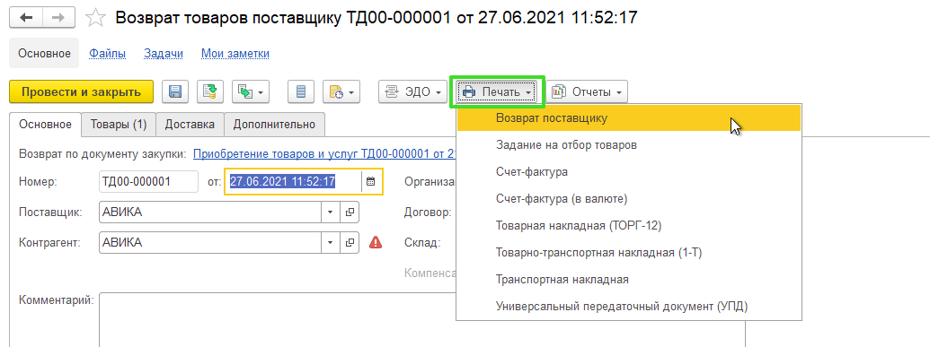Click the Номер field ТД00-000001
This screenshot has width=930, height=347.
149,182
